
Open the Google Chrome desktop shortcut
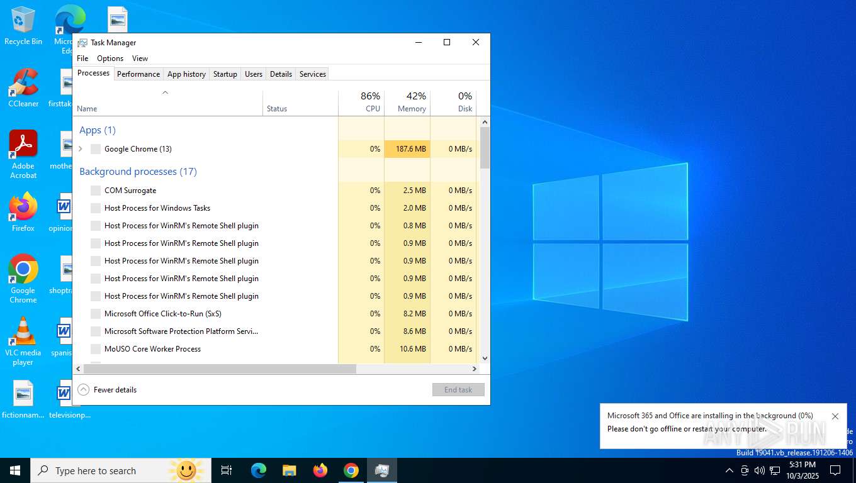click(23, 279)
